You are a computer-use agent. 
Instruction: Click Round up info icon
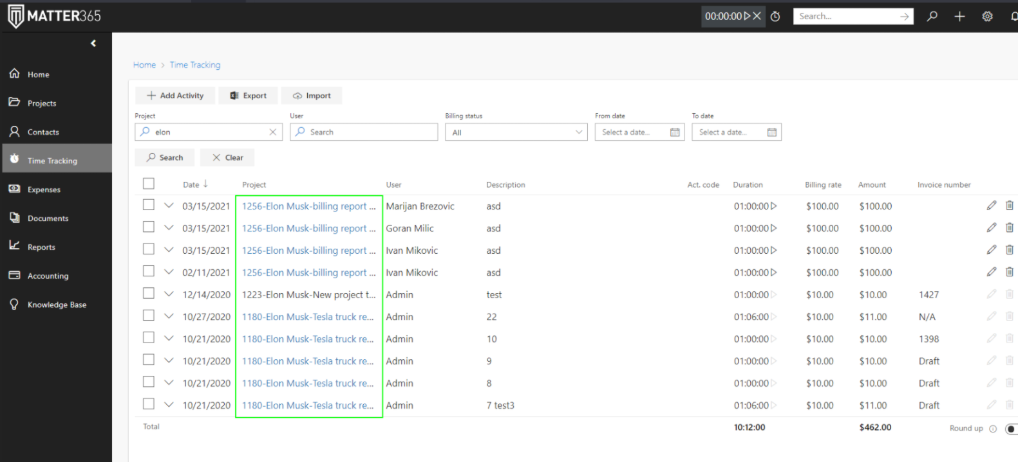993,429
